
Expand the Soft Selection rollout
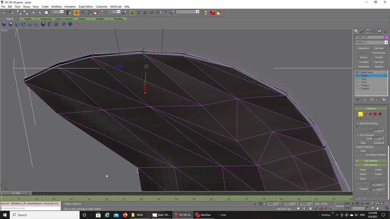pyautogui.click(x=370, y=161)
